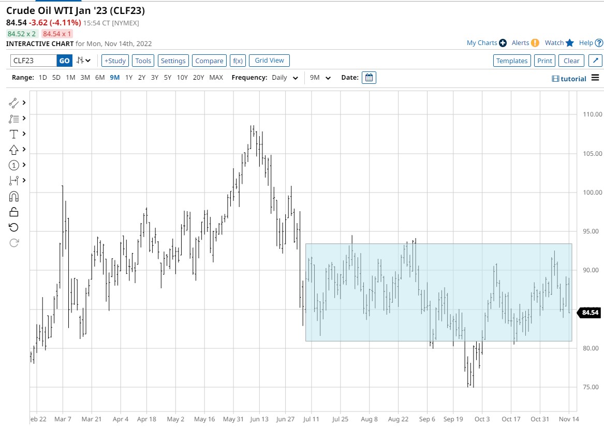Screen dimensions: 604x427
Task: Toggle the magnet snap mode
Action: tap(14, 196)
